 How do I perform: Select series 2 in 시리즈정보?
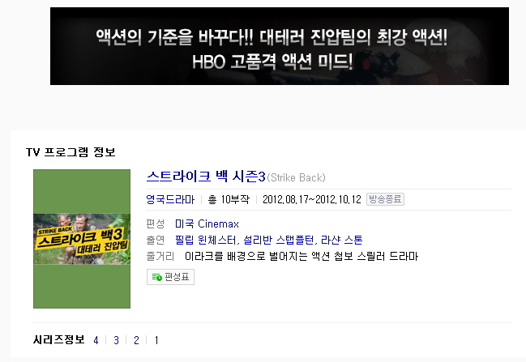coord(136,340)
